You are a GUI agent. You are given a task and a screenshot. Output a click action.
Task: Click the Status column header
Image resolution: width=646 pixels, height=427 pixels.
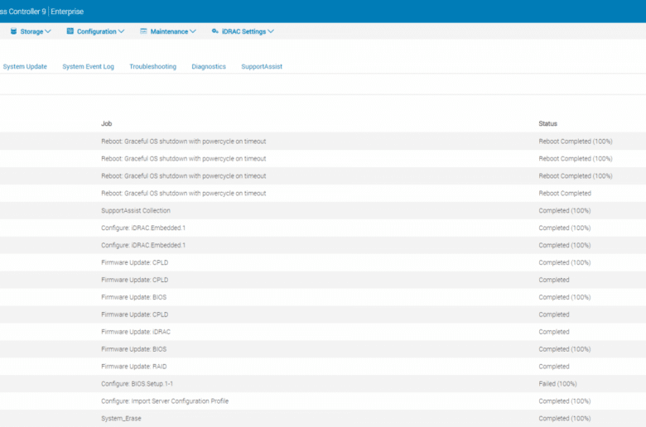click(x=548, y=123)
